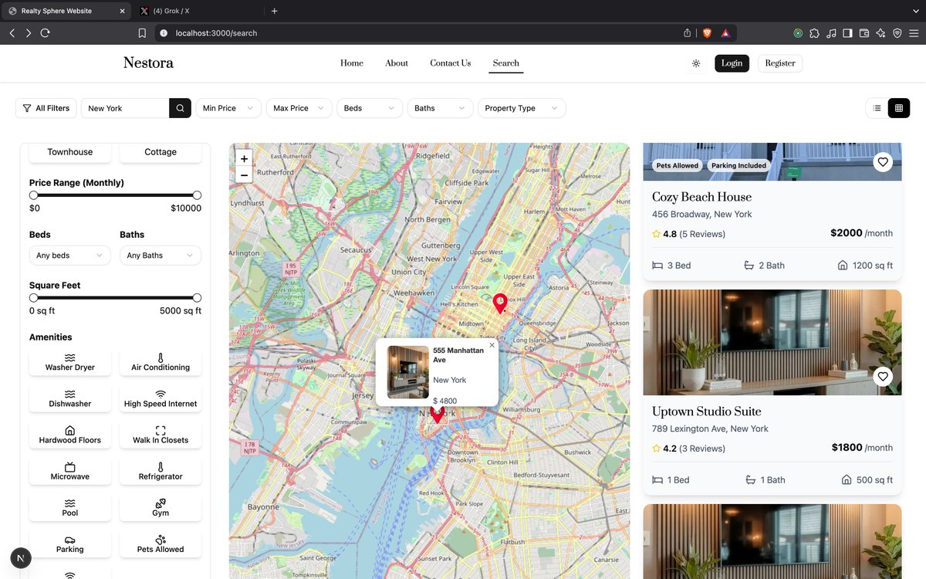Select the Townhouse property type
This screenshot has width=926, height=579.
click(x=70, y=152)
